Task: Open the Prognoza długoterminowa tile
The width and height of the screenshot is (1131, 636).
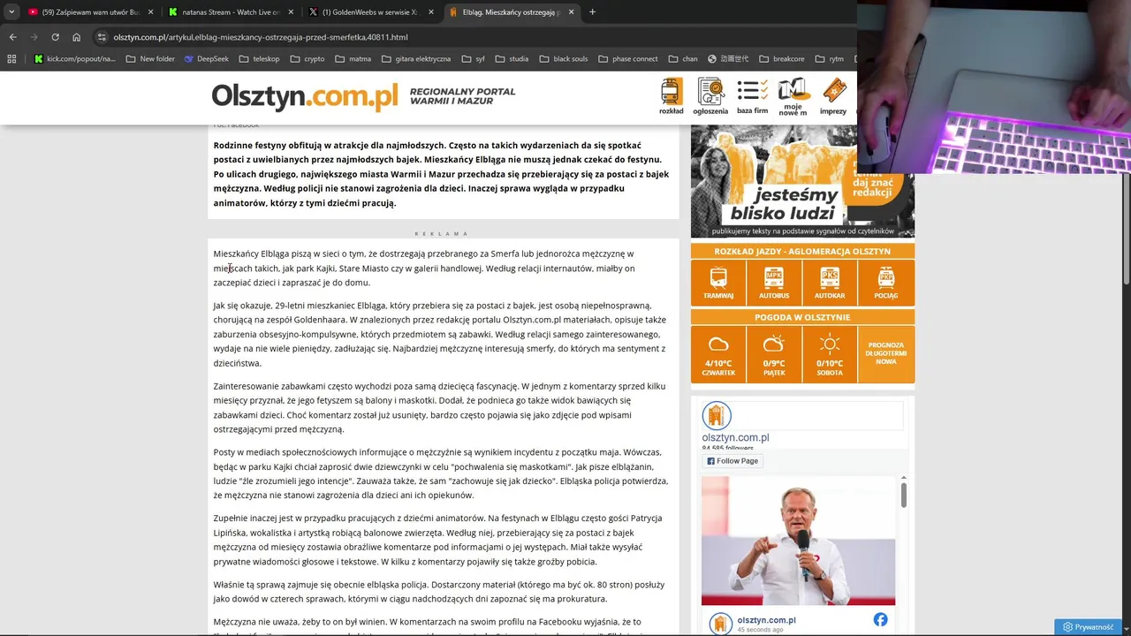Action: pos(885,354)
